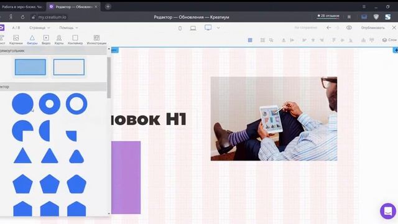The width and height of the screenshot is (398, 224).
Task: Choose the Контейнер element tool
Action: [75, 40]
